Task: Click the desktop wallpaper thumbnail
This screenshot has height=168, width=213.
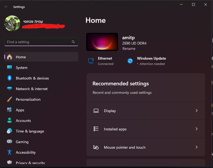Action: click(102, 42)
